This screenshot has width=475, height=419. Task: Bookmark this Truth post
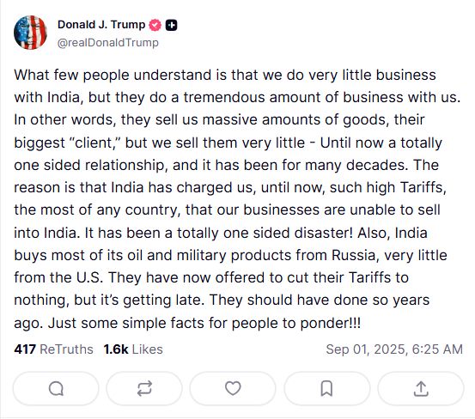tap(327, 389)
